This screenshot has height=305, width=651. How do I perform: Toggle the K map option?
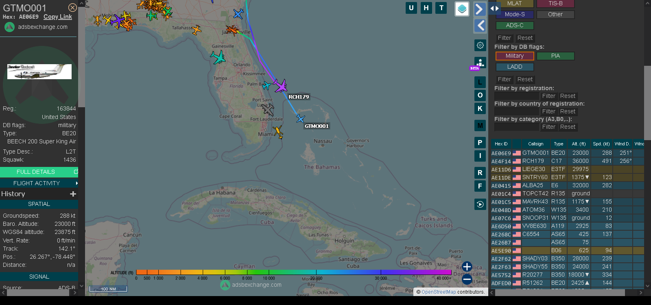point(480,108)
